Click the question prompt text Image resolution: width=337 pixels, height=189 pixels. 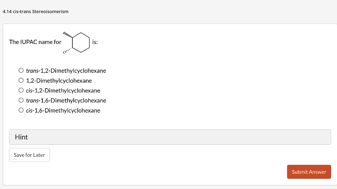coord(35,42)
